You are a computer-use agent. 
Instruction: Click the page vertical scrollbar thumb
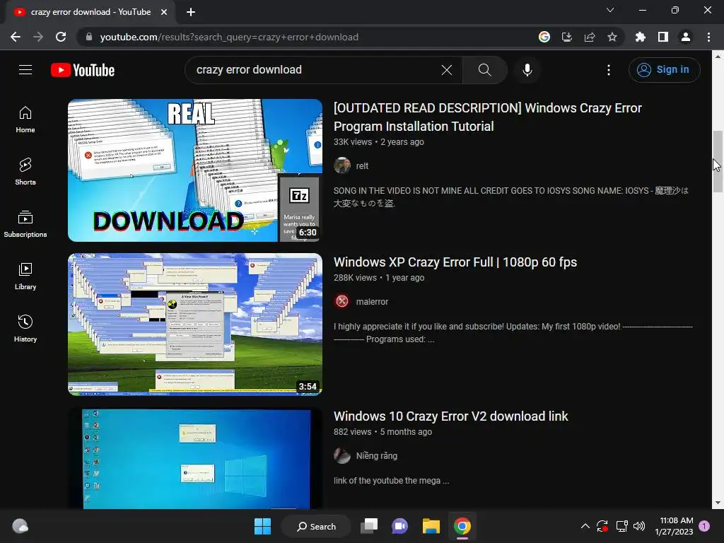coord(718,162)
